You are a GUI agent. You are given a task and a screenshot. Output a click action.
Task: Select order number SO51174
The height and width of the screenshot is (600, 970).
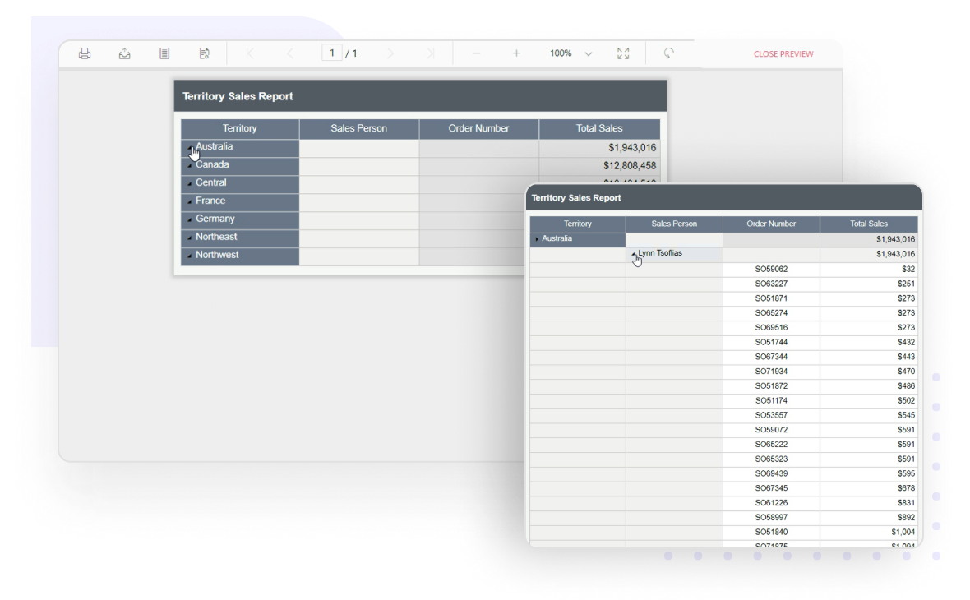coord(771,401)
